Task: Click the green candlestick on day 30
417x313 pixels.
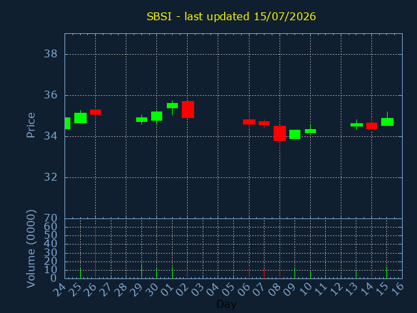Action: point(156,117)
